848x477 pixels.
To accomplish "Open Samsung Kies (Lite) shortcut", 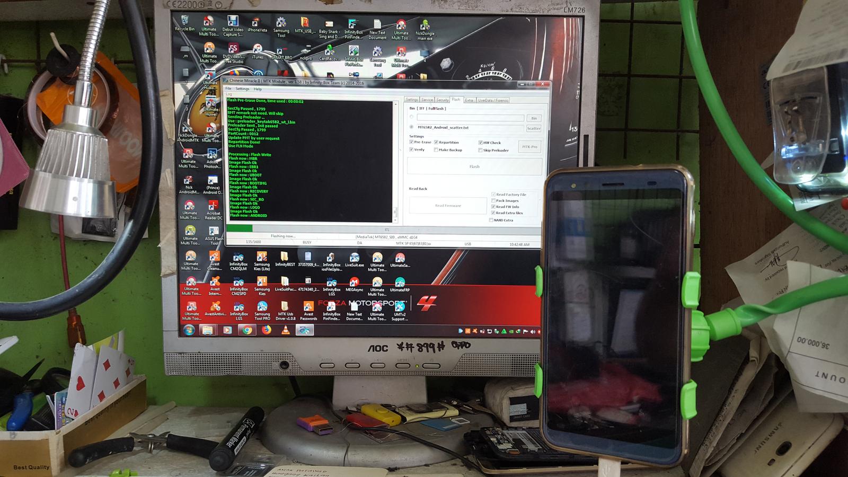I will click(262, 262).
